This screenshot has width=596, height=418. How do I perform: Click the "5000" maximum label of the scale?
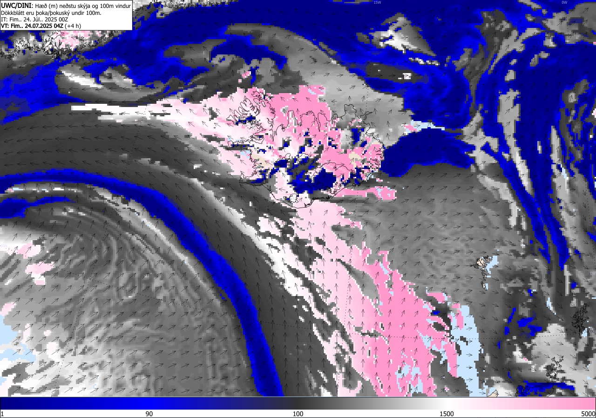point(588,414)
